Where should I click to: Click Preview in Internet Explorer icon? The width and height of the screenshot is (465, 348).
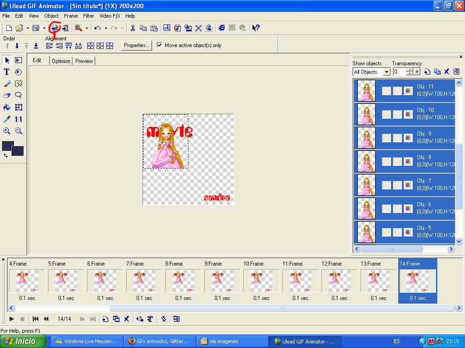pyautogui.click(x=222, y=28)
